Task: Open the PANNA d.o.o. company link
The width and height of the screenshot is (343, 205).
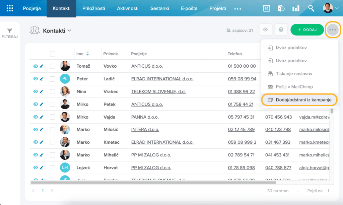Action: [x=144, y=117]
